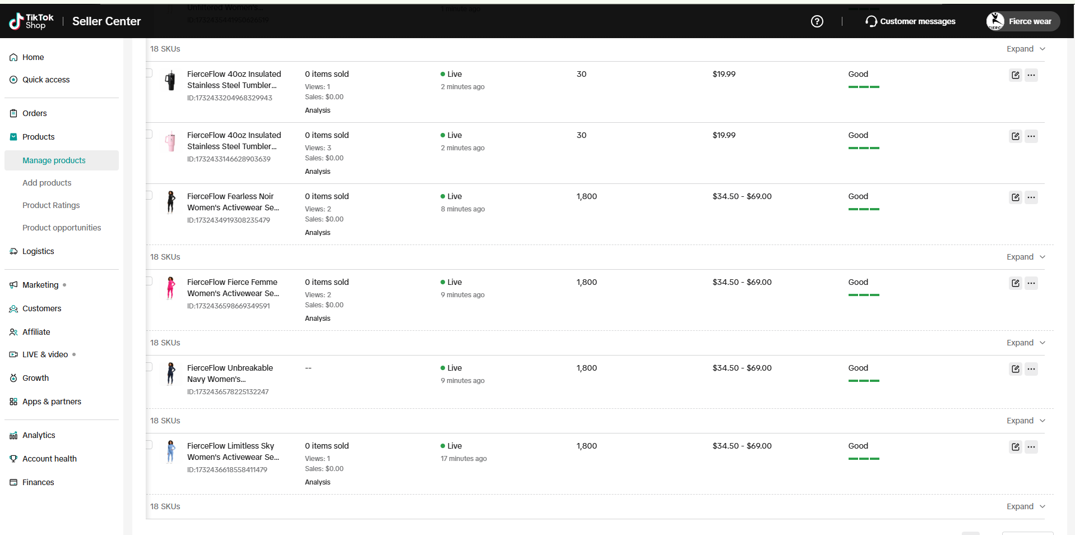This screenshot has height=535, width=1075.
Task: Click the Growth icon in sidebar
Action: (x=13, y=378)
